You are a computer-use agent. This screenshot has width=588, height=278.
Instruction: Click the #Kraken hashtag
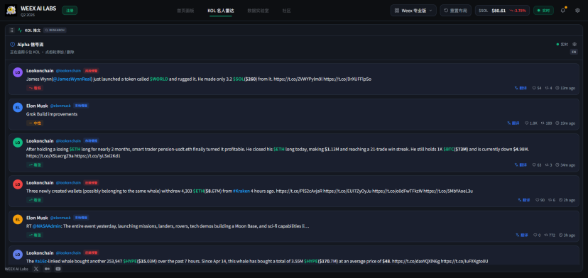[241, 191]
